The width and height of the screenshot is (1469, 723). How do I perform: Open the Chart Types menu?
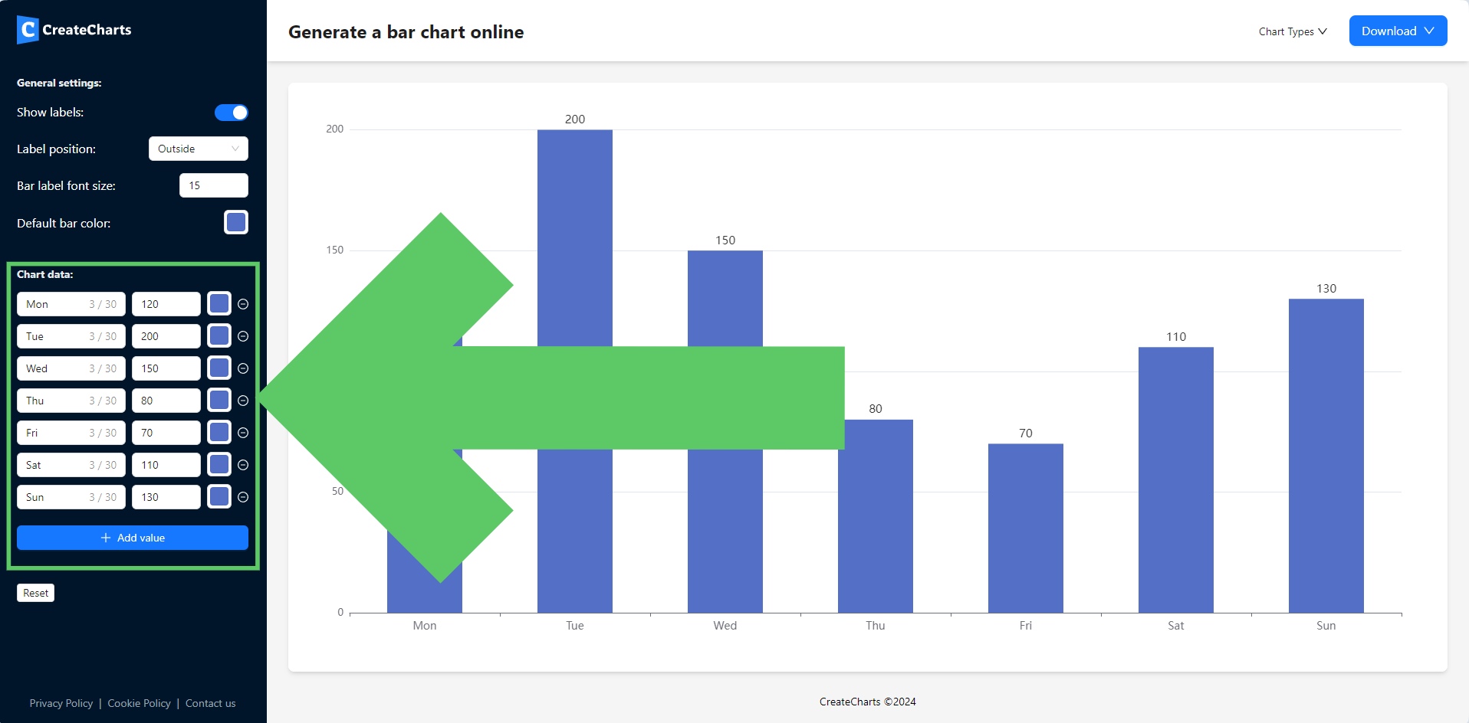click(1291, 31)
